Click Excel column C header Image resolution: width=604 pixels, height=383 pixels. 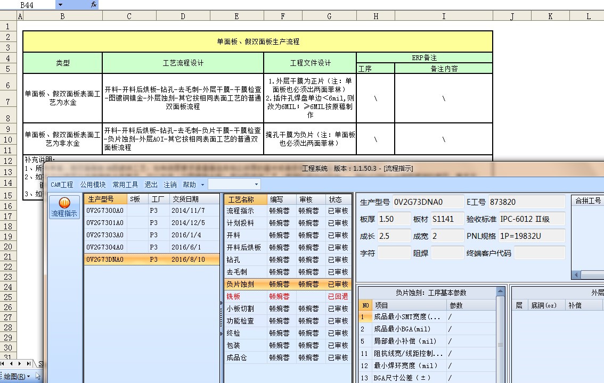coord(129,16)
